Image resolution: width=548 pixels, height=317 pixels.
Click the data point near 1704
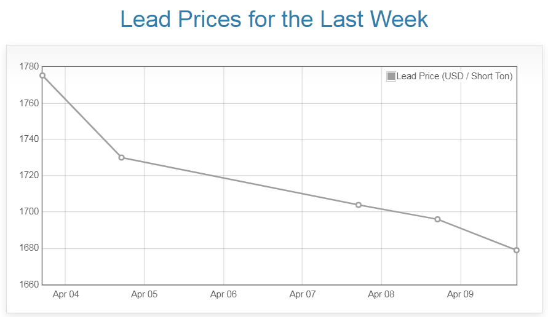pyautogui.click(x=359, y=205)
